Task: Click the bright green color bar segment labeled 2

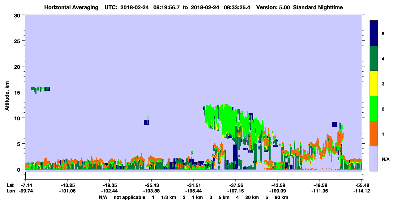Action: [374, 108]
